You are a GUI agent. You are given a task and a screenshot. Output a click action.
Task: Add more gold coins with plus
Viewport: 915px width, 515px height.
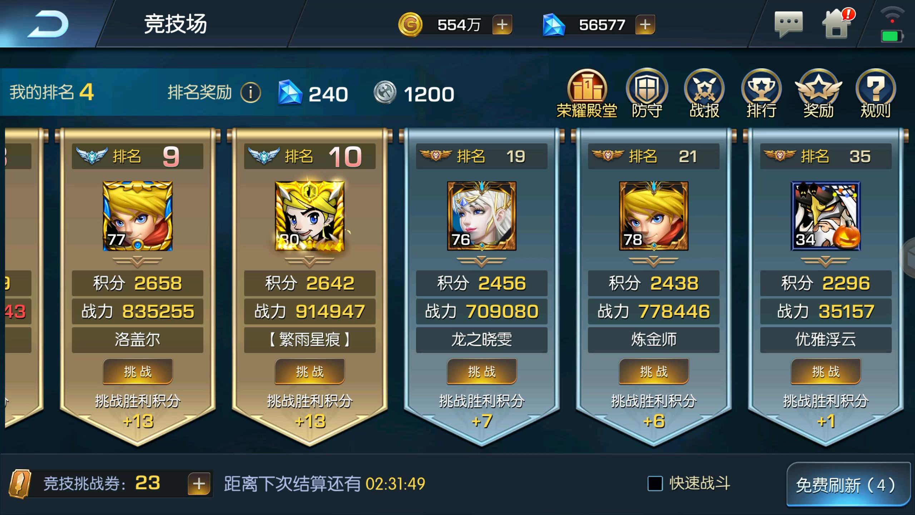[x=502, y=25]
